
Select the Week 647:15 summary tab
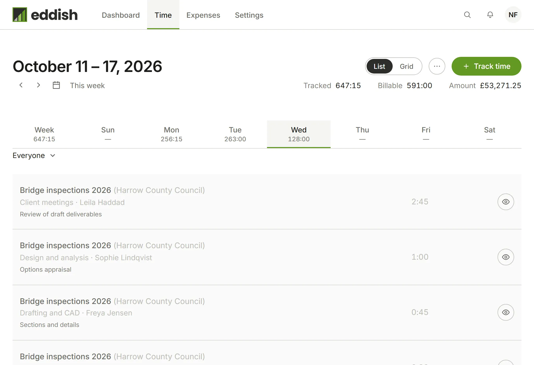pos(44,134)
